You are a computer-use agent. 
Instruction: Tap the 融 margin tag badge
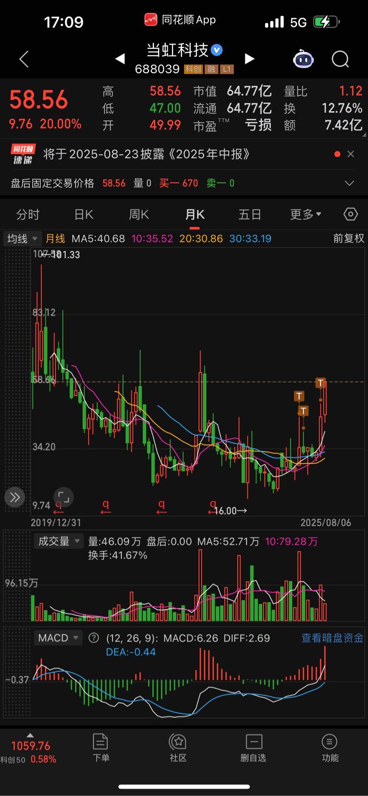coord(211,69)
